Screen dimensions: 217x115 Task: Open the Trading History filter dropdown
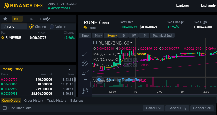70,69
